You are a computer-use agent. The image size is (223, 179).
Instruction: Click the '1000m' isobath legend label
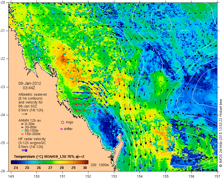tap(104, 165)
